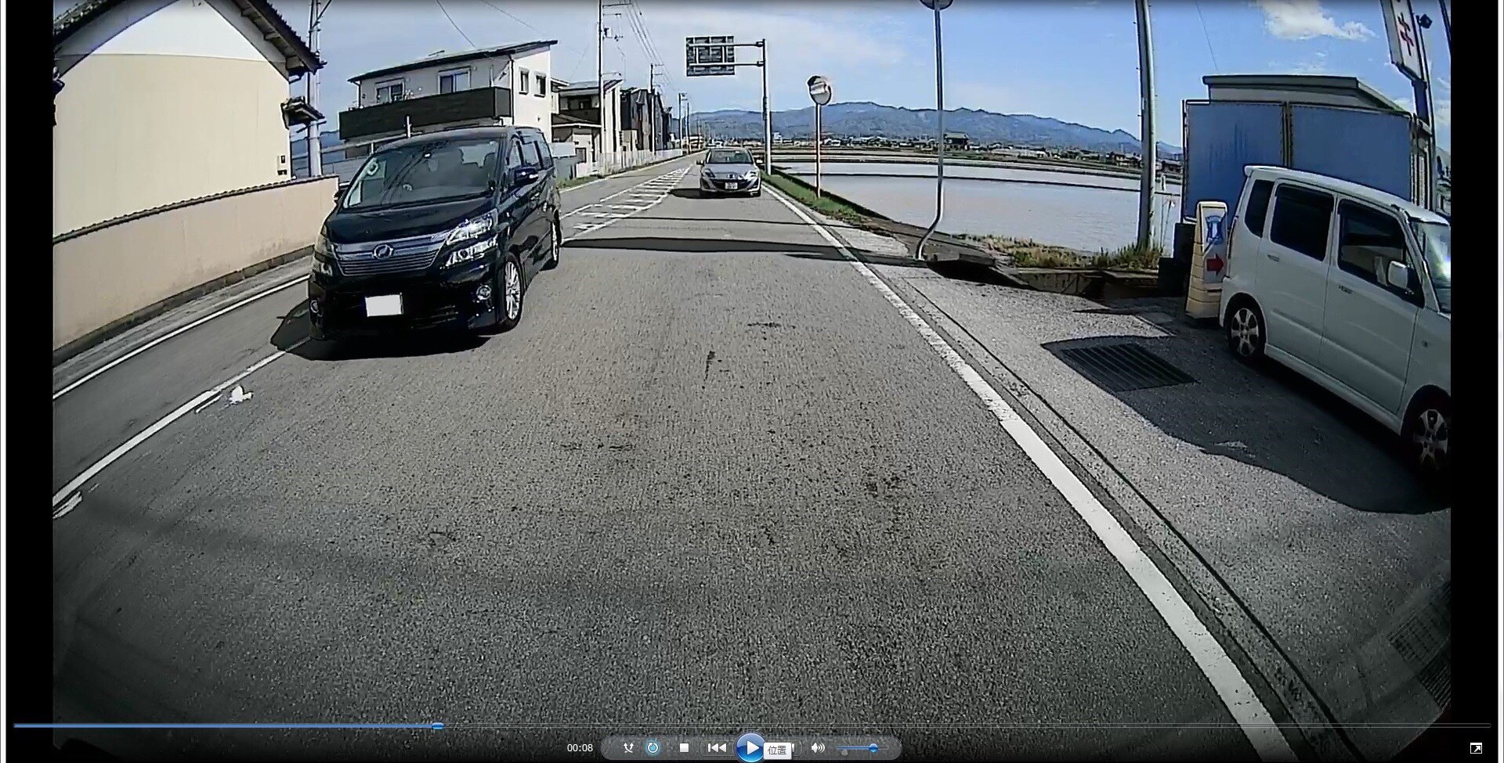Jump to the previous track
The height and width of the screenshot is (763, 1504).
[x=716, y=747]
